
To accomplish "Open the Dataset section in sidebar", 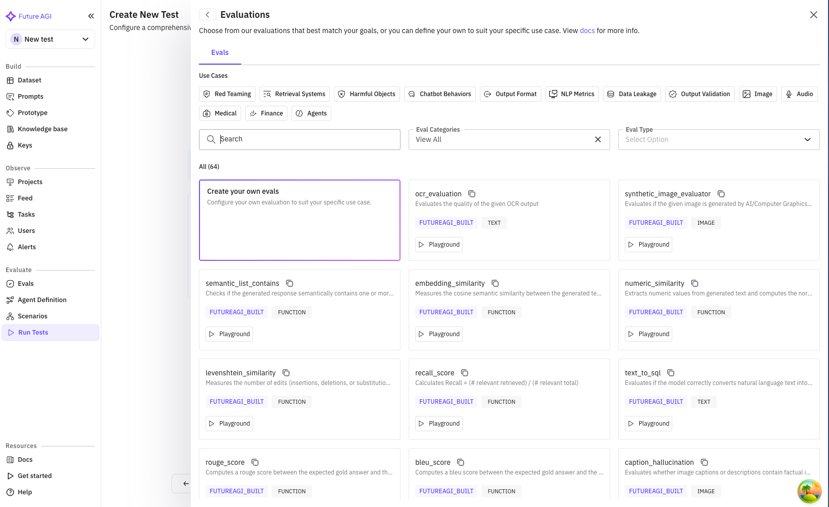I will pyautogui.click(x=29, y=80).
